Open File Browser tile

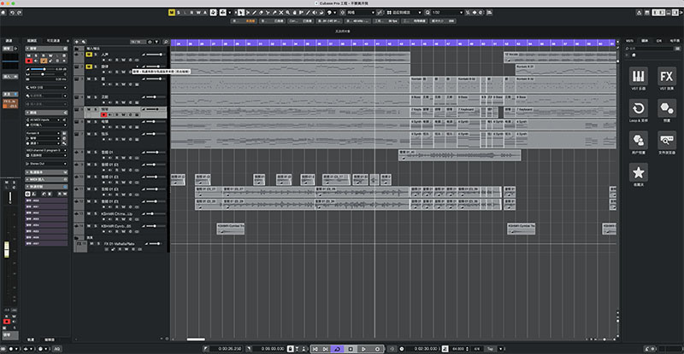coord(667,140)
